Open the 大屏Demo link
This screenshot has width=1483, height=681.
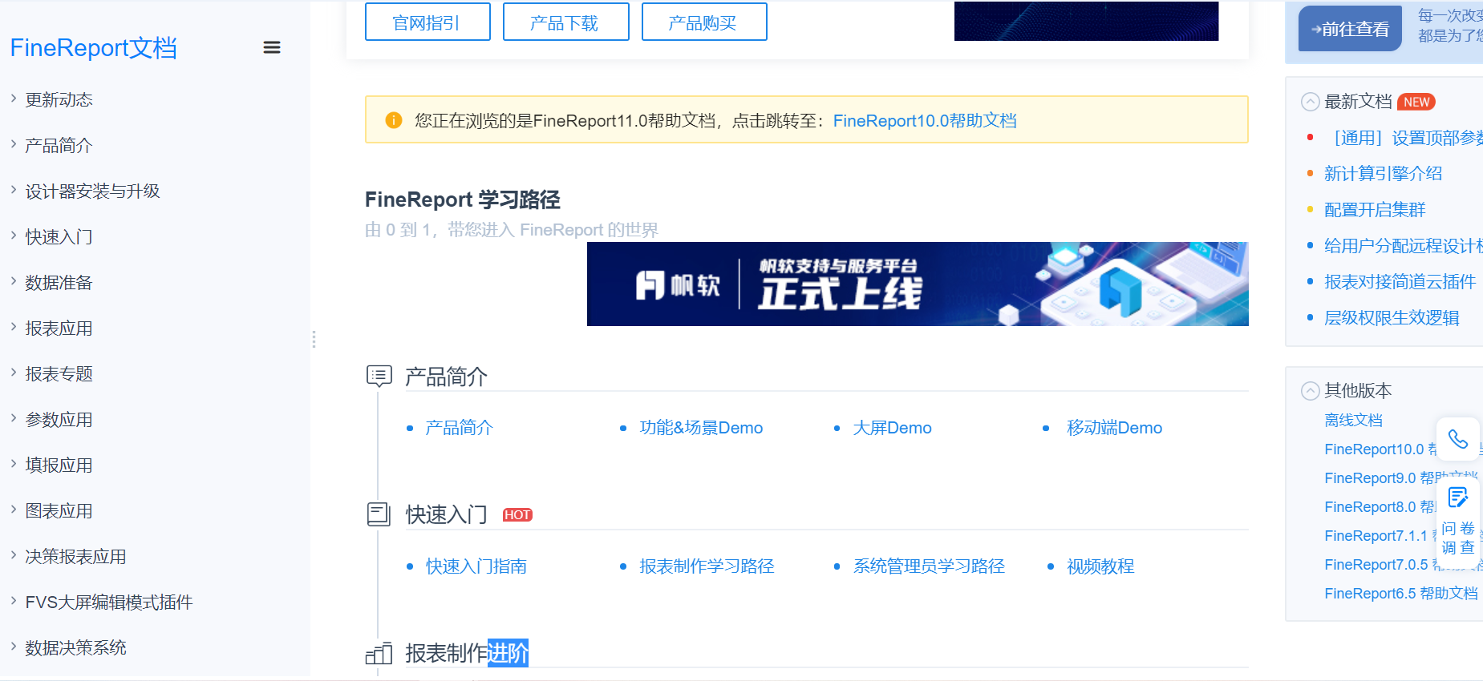[892, 428]
